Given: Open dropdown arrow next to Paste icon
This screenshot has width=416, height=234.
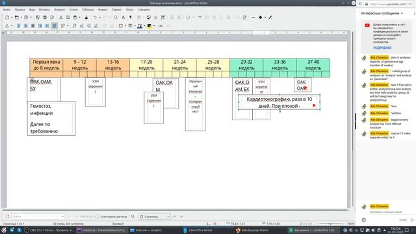Looking at the screenshot, I should pyautogui.click(x=79, y=18).
